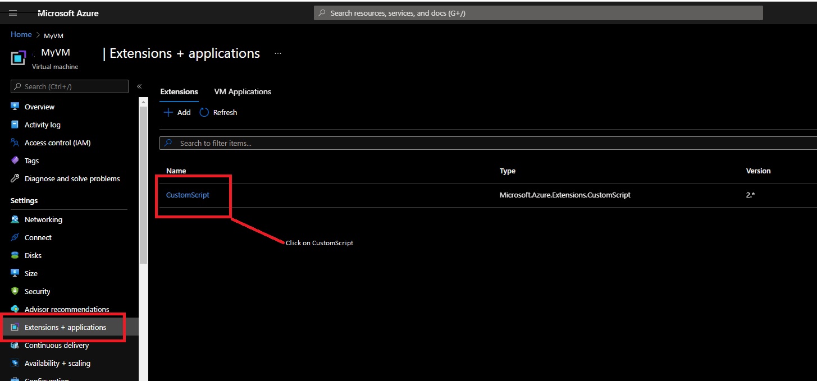Image resolution: width=817 pixels, height=381 pixels.
Task: Click the Advisor recommendations icon
Action: click(16, 309)
